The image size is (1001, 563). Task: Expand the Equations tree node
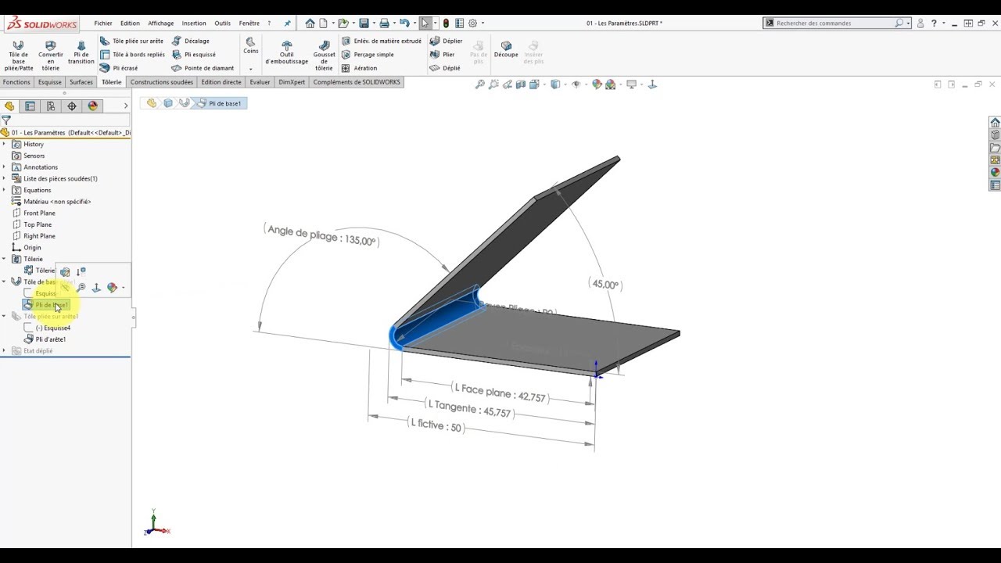point(4,190)
